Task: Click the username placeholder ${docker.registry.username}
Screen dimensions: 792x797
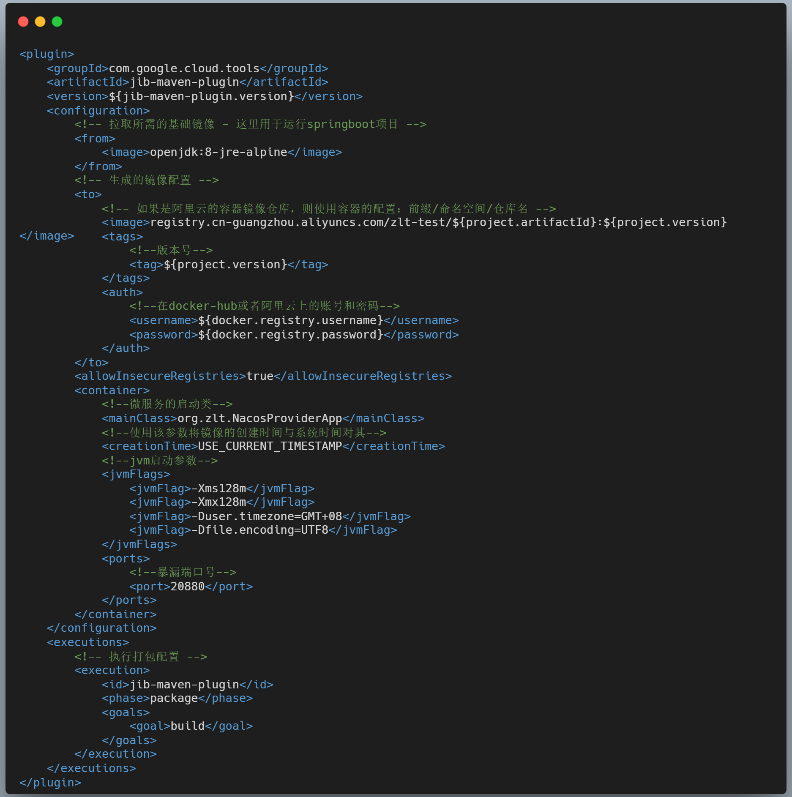Action: pos(290,320)
